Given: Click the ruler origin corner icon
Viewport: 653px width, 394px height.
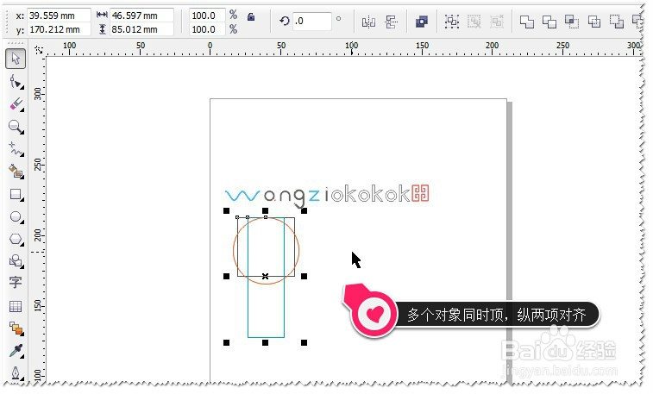Looking at the screenshot, I should [38, 50].
